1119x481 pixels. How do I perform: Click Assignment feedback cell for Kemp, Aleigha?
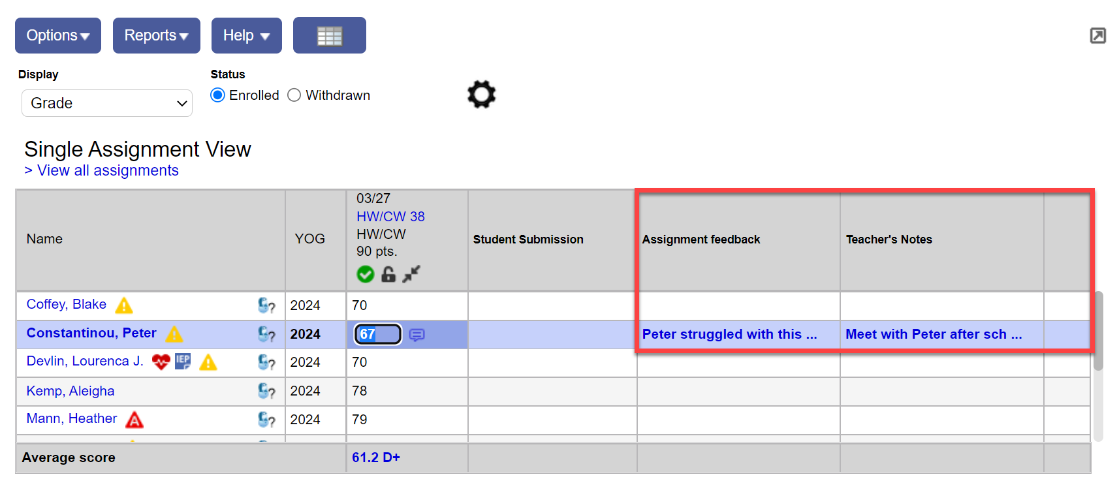pos(738,391)
